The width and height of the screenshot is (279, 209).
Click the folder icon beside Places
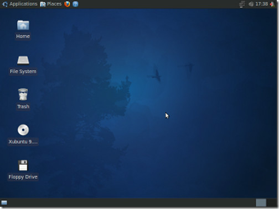tap(43, 4)
